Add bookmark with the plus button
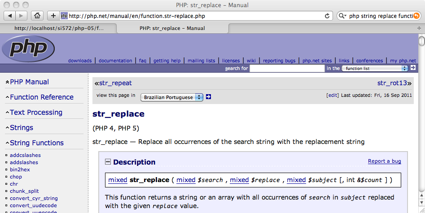The width and height of the screenshot is (425, 213). (x=53, y=16)
